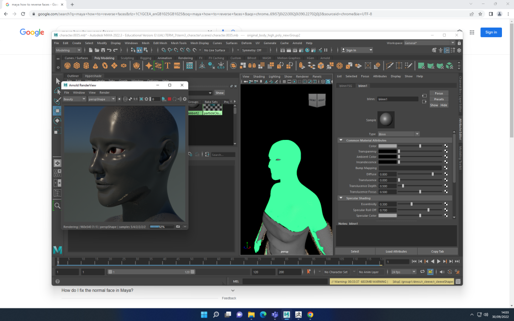
Task: Click the search magnifier in left toolbox
Action: click(x=57, y=206)
